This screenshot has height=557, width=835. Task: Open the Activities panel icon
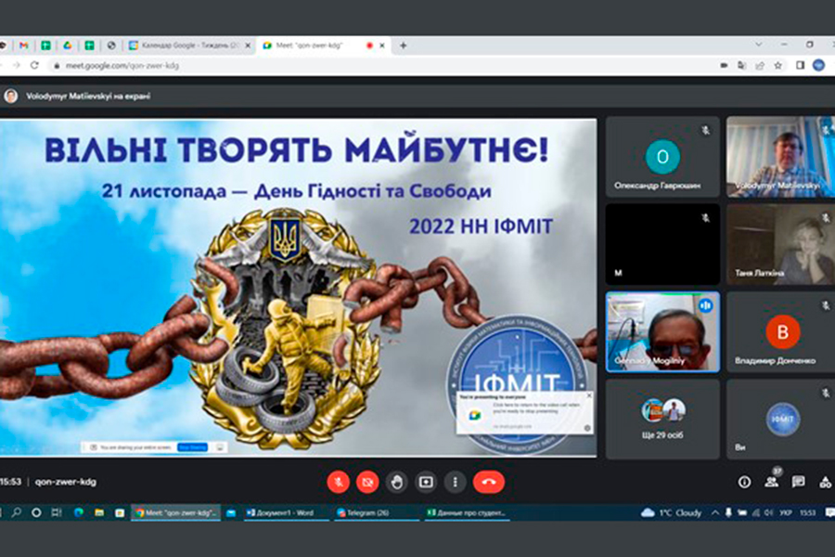[x=825, y=483]
